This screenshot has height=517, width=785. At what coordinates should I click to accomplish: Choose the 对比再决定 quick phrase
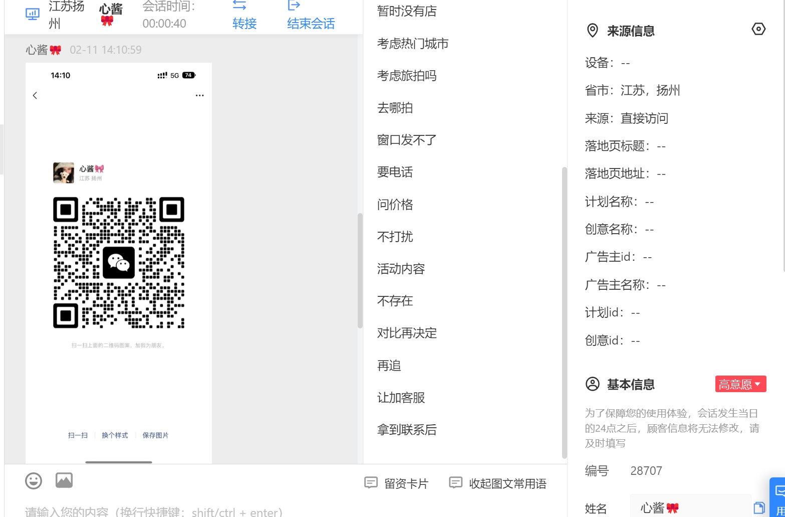point(407,333)
